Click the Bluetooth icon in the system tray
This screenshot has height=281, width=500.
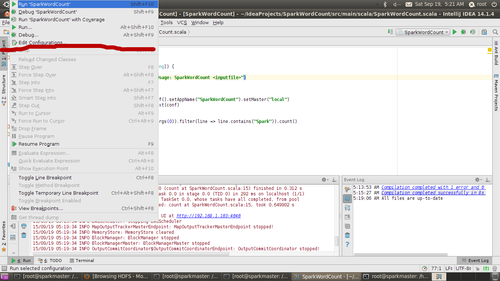click(x=385, y=4)
